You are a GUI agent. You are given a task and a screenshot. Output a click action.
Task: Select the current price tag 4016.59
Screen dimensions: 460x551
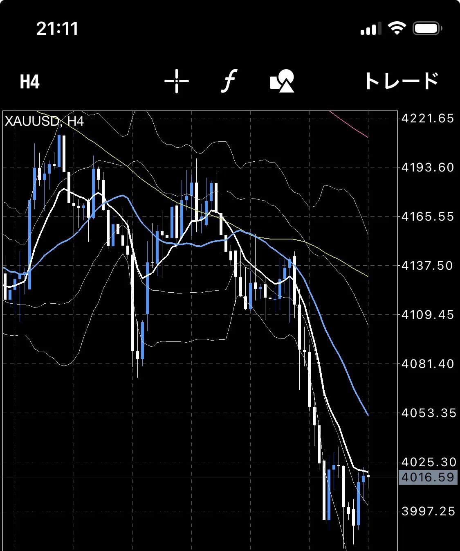pyautogui.click(x=428, y=477)
